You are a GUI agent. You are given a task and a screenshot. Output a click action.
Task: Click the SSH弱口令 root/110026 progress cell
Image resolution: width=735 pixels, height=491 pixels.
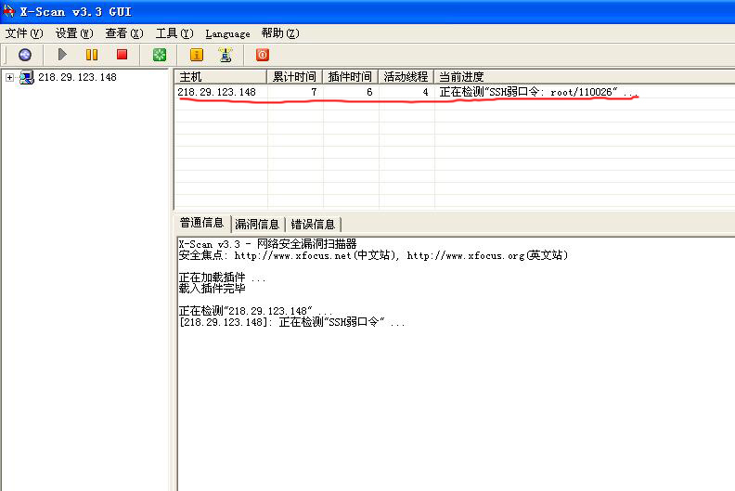coord(538,92)
